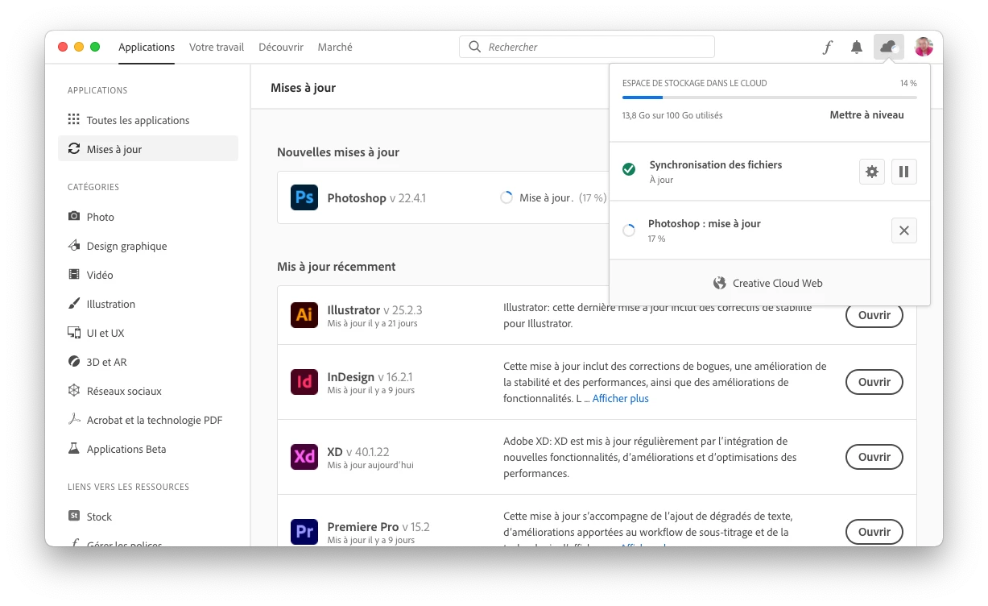Click the cloud storage usage progress bar
This screenshot has width=988, height=606.
pos(769,98)
